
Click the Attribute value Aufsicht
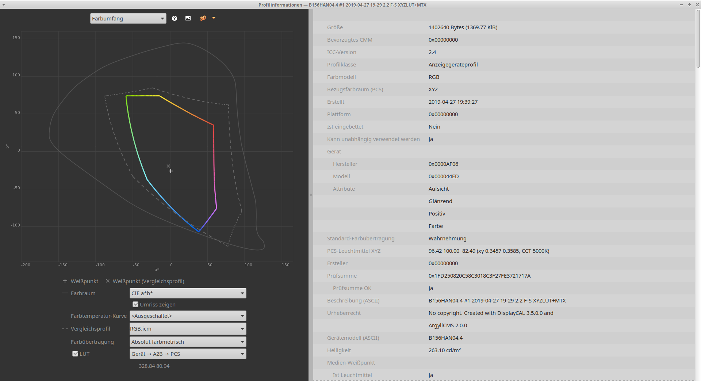[x=438, y=189]
